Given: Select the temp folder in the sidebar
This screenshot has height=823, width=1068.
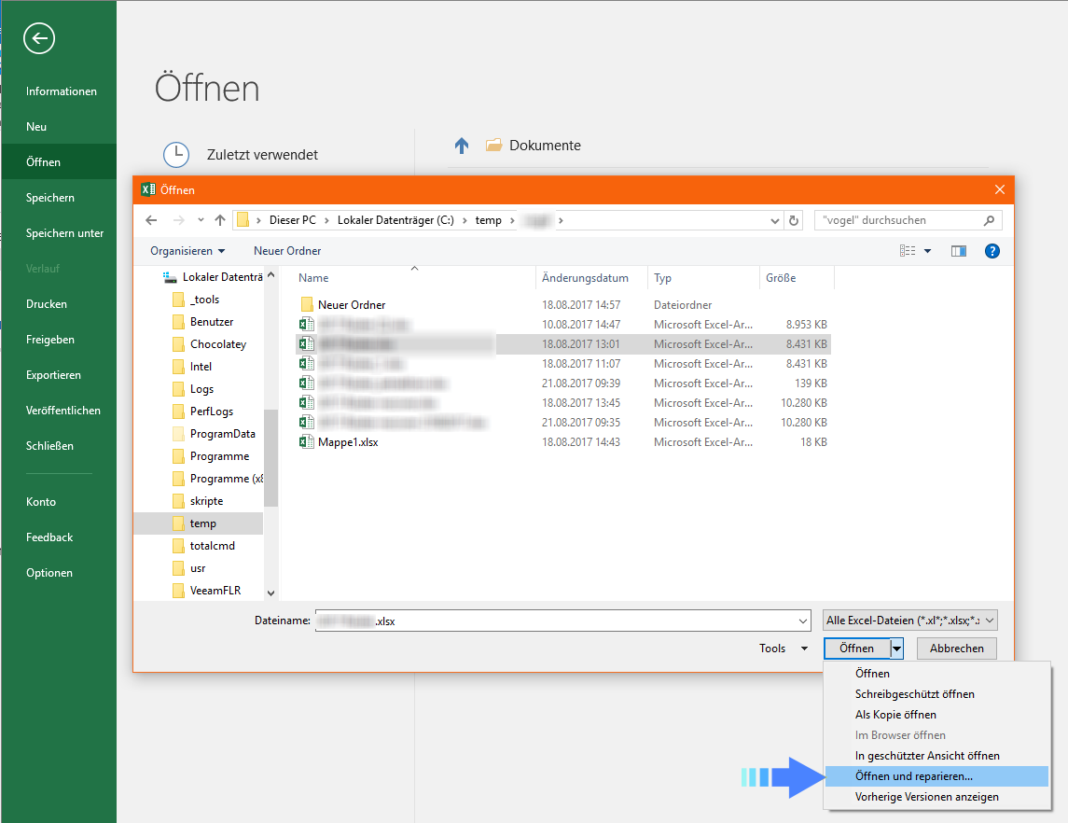Looking at the screenshot, I should [204, 523].
